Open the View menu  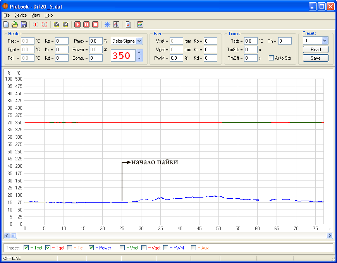[x=36, y=15]
